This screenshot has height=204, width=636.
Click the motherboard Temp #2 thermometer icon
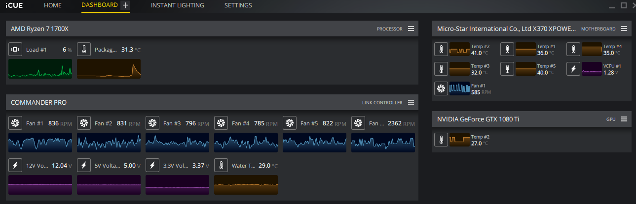click(x=441, y=49)
